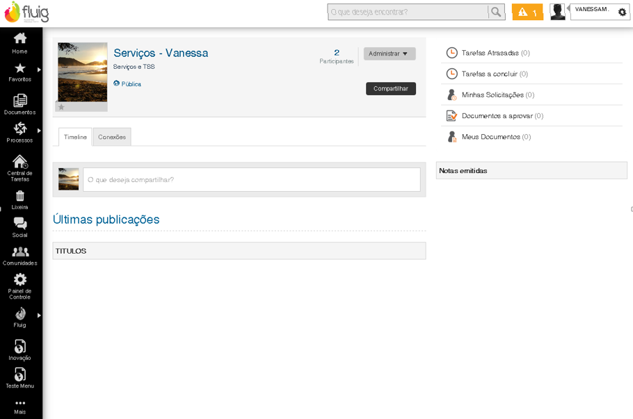This screenshot has width=633, height=419.
Task: Expand Favoritos submenu arrow
Action: coord(39,69)
